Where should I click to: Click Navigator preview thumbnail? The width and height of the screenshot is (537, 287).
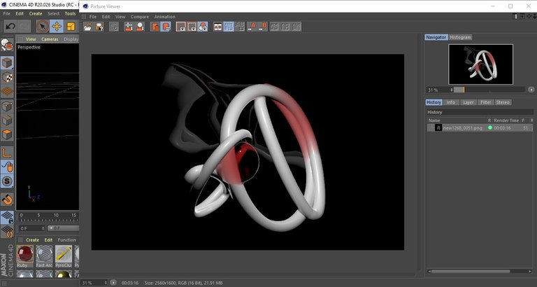480,64
